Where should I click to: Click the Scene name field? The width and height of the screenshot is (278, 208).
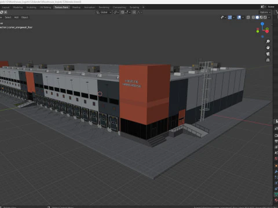[x=271, y=7]
